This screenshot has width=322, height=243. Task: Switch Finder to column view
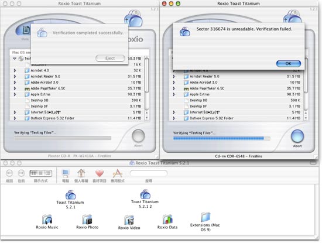point(47,173)
